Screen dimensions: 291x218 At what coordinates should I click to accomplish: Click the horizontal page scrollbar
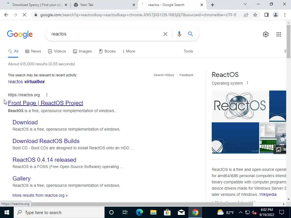click(143, 204)
